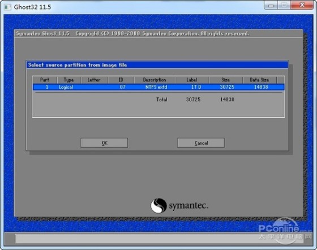This screenshot has width=317, height=250.
Task: Click the Symantec logo
Action: (179, 205)
